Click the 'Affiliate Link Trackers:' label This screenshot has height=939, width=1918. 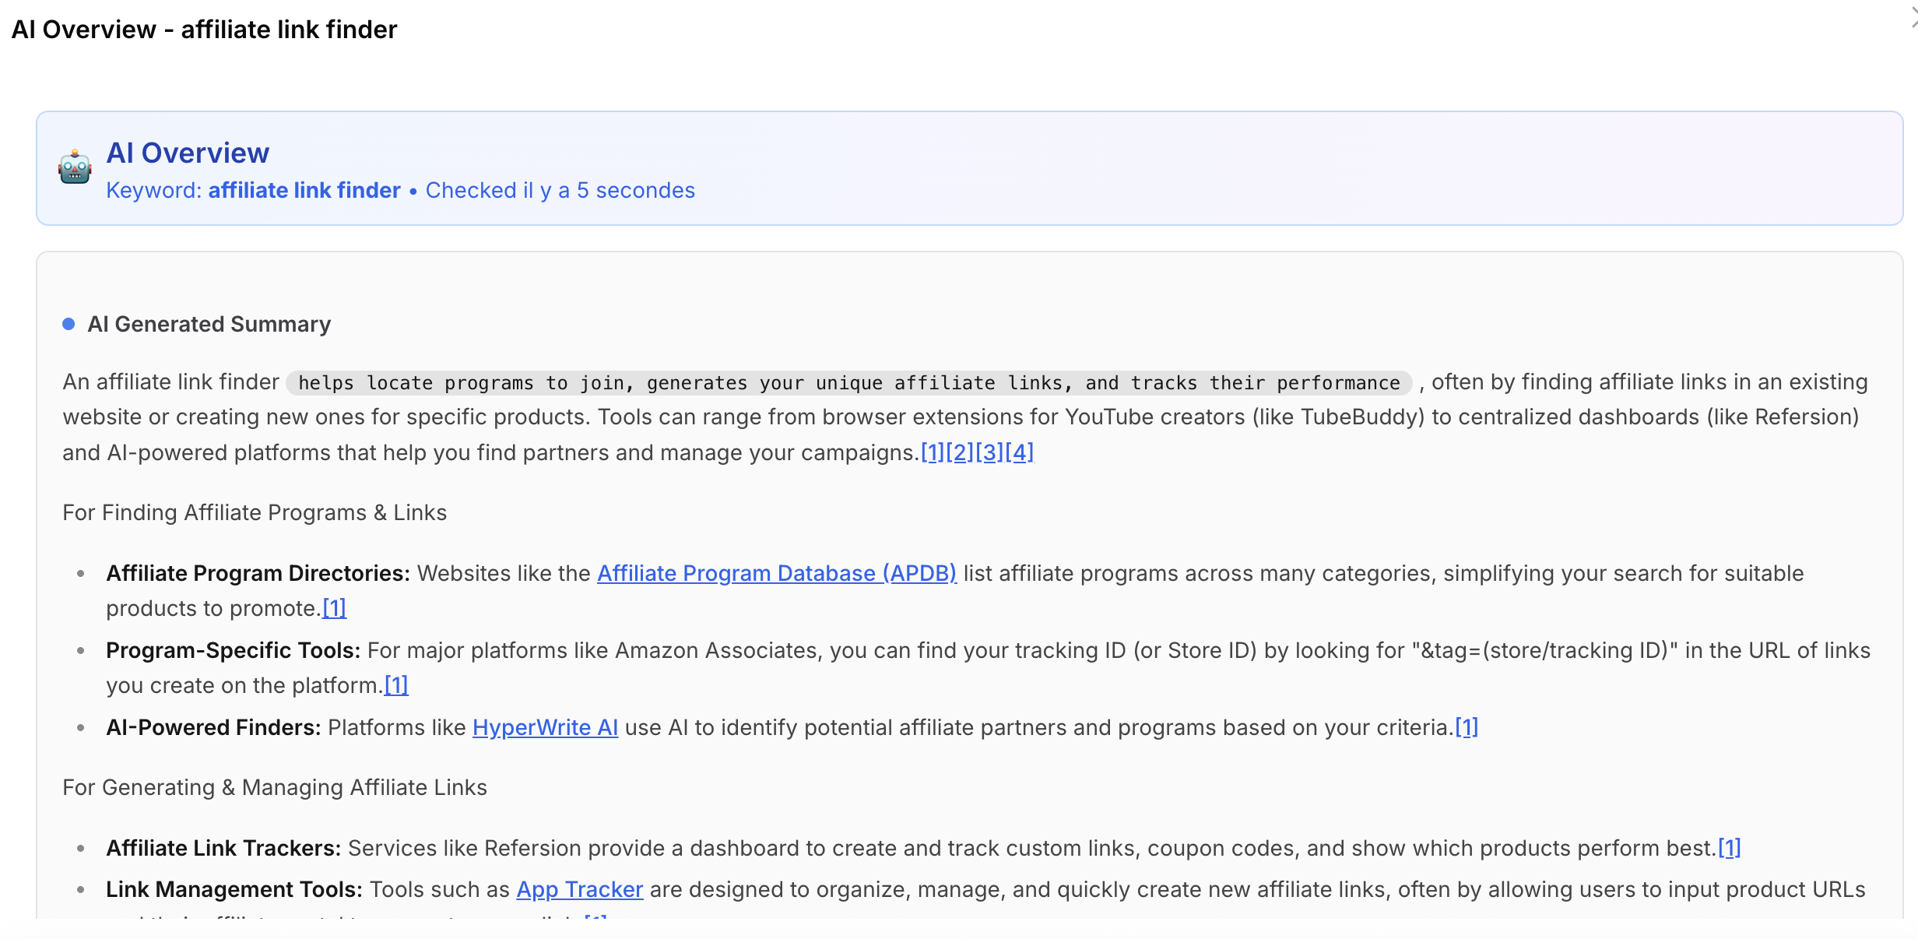tap(223, 848)
